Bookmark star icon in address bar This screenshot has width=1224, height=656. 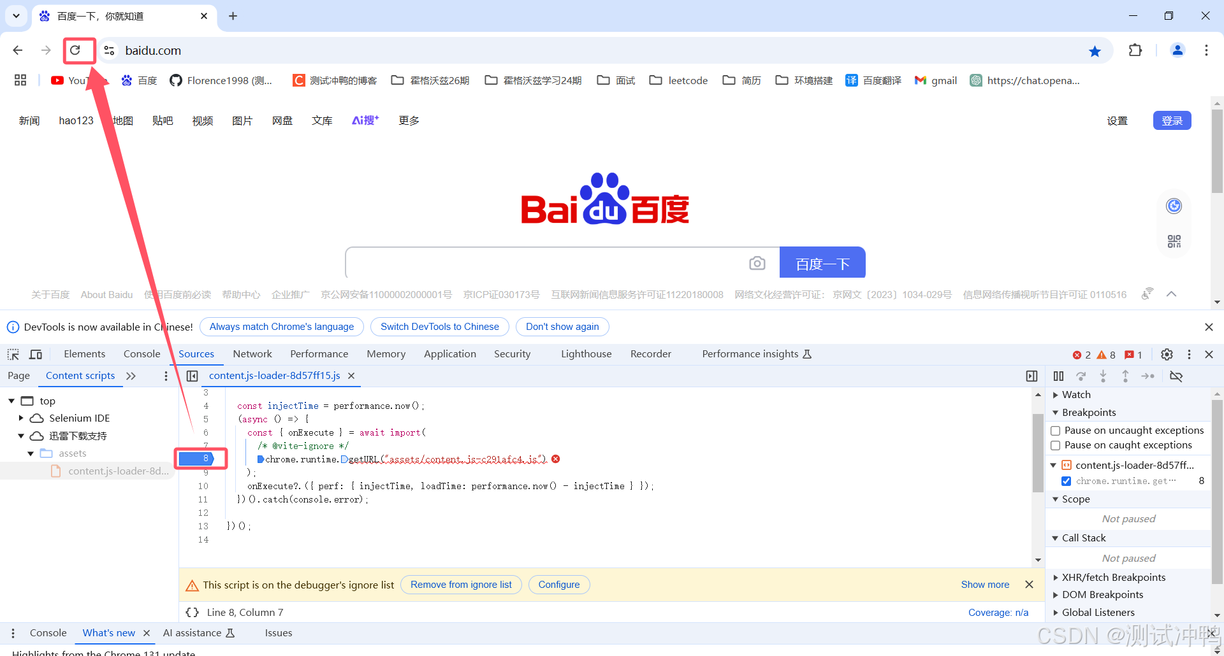point(1095,51)
